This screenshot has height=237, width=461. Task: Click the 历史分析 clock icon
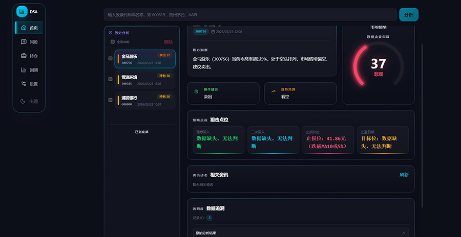(x=111, y=33)
